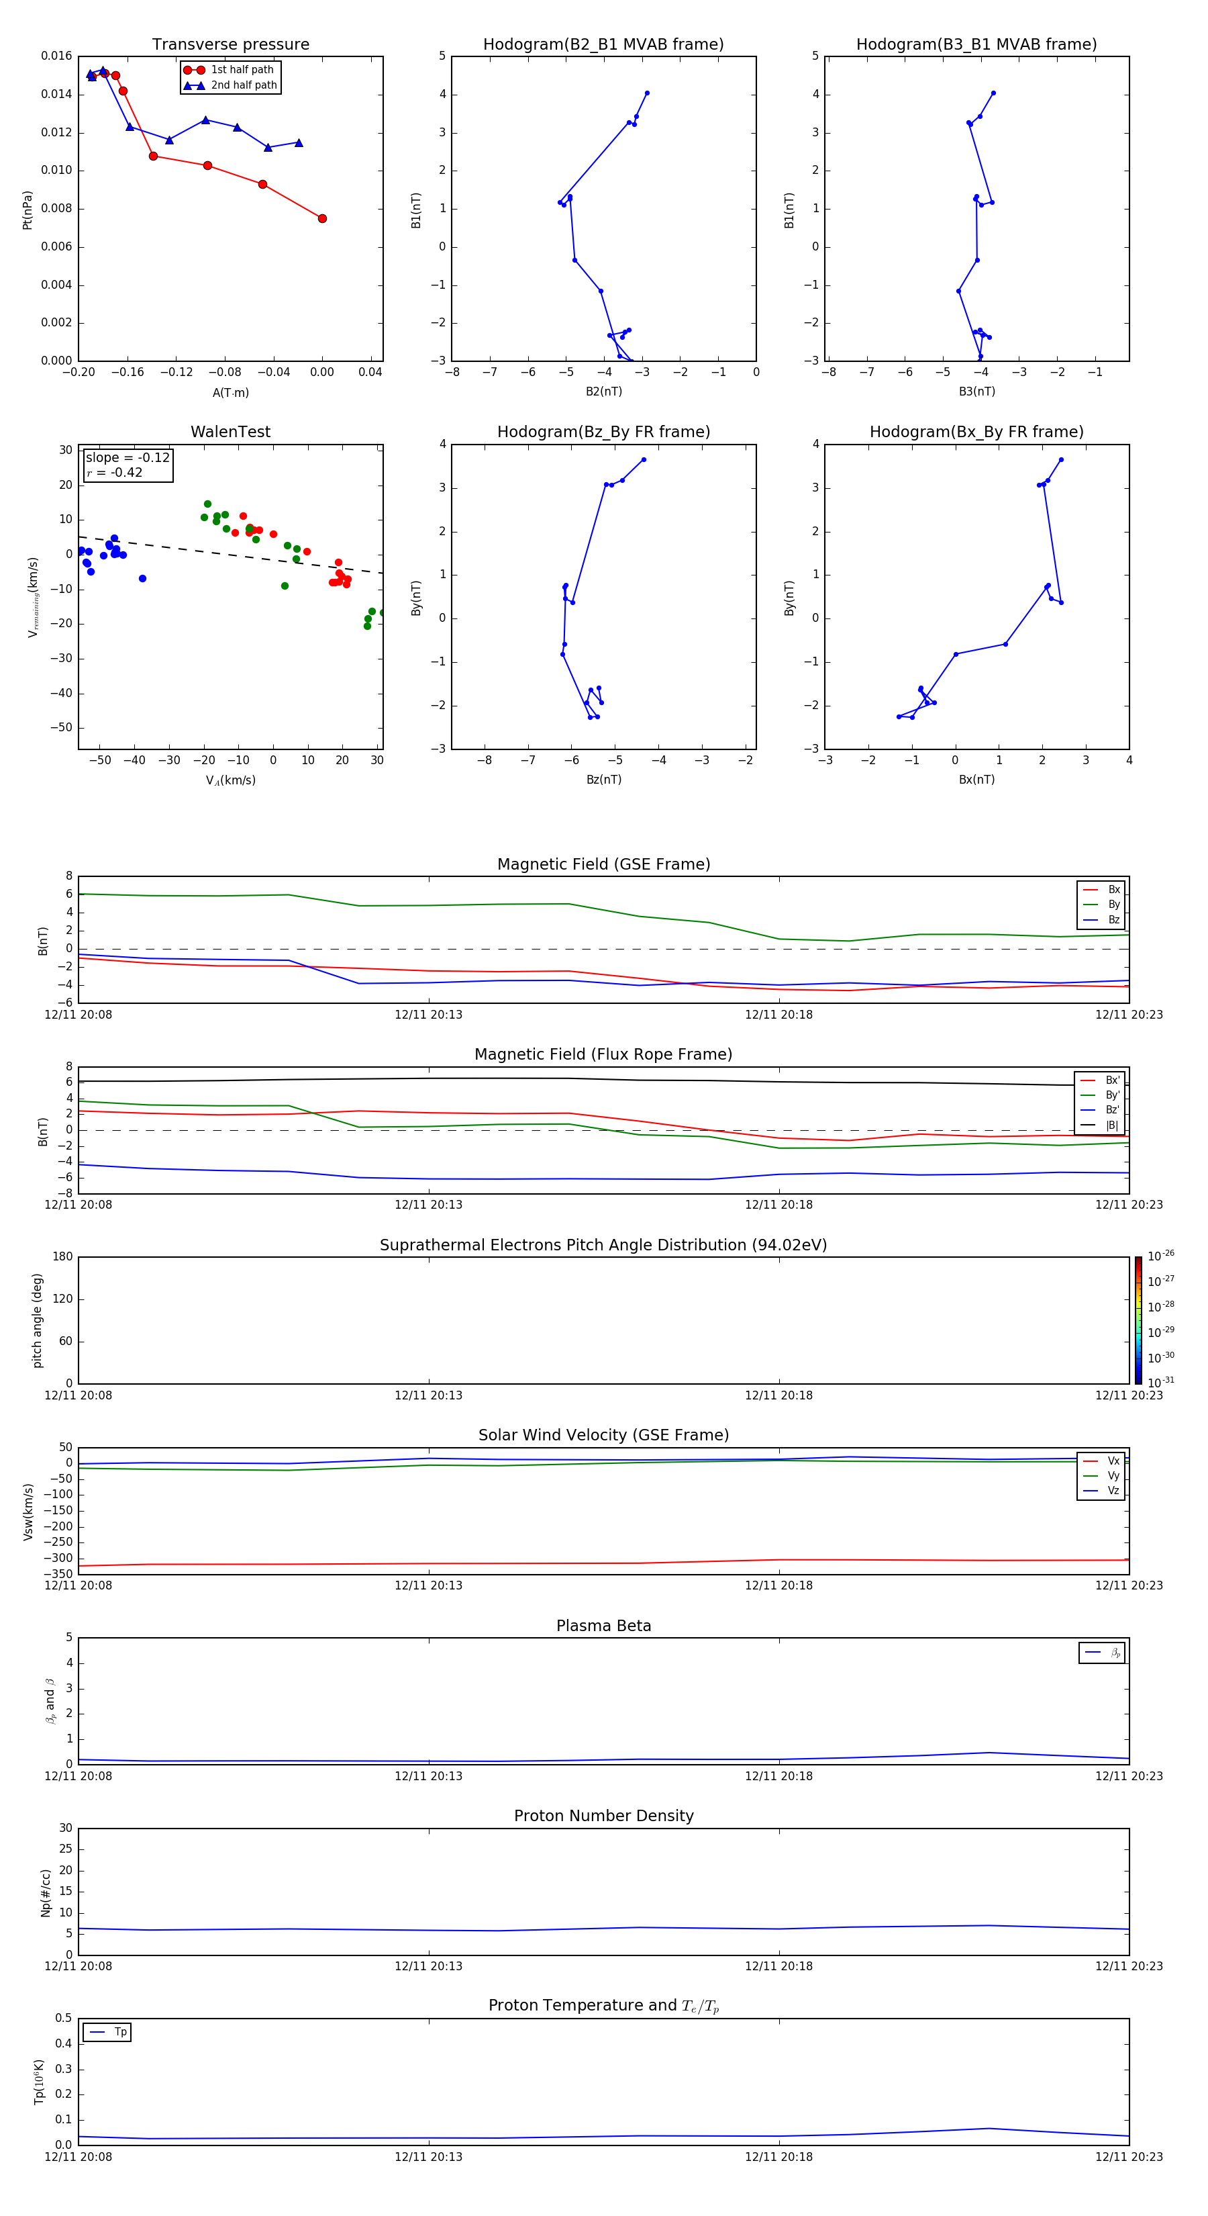Click the pitch angle color bar
The height and width of the screenshot is (2216, 1208).
1138,1320
